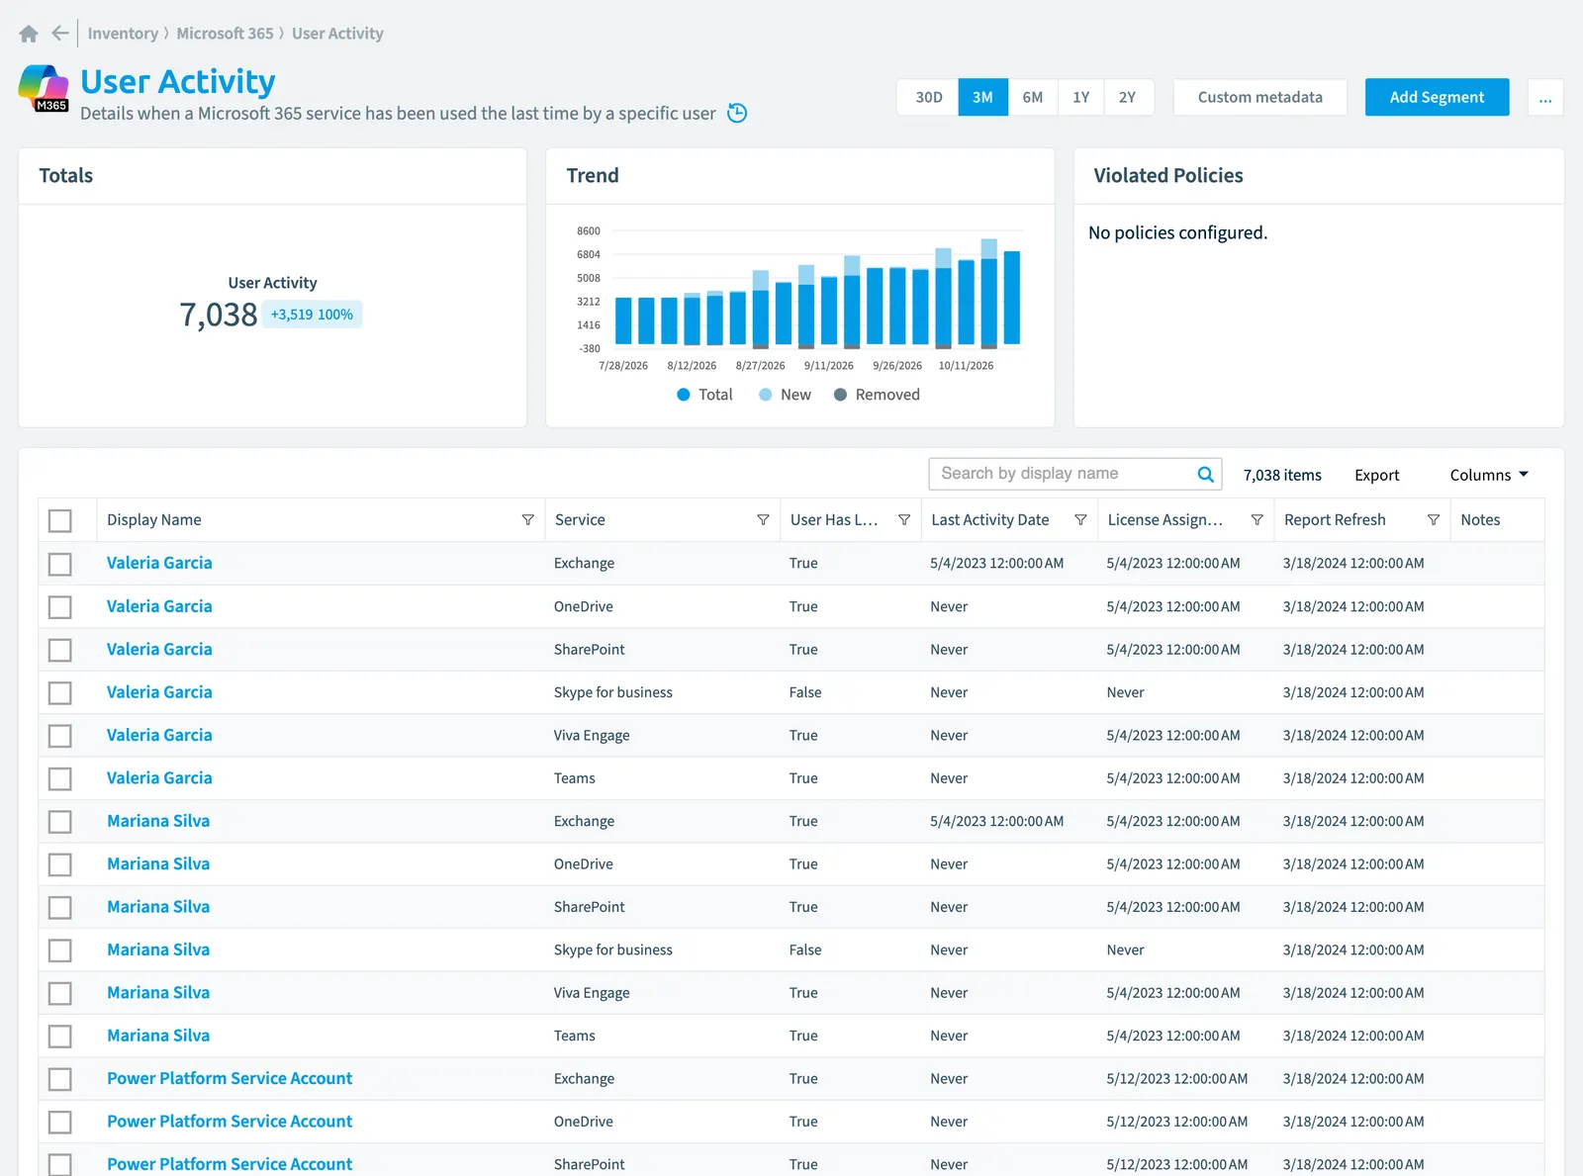
Task: Select the 30D time range
Action: [x=928, y=97]
